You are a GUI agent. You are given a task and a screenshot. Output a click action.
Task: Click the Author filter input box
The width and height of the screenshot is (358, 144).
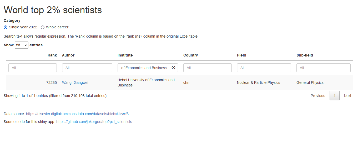[x=87, y=68]
